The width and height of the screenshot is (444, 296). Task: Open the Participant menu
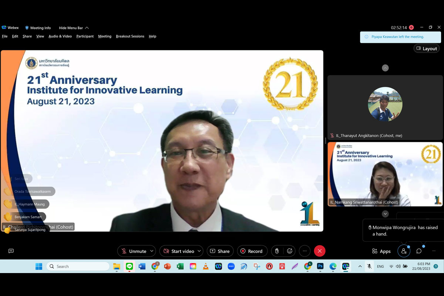(x=85, y=36)
